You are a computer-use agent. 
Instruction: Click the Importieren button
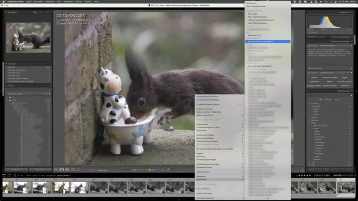click(16, 170)
